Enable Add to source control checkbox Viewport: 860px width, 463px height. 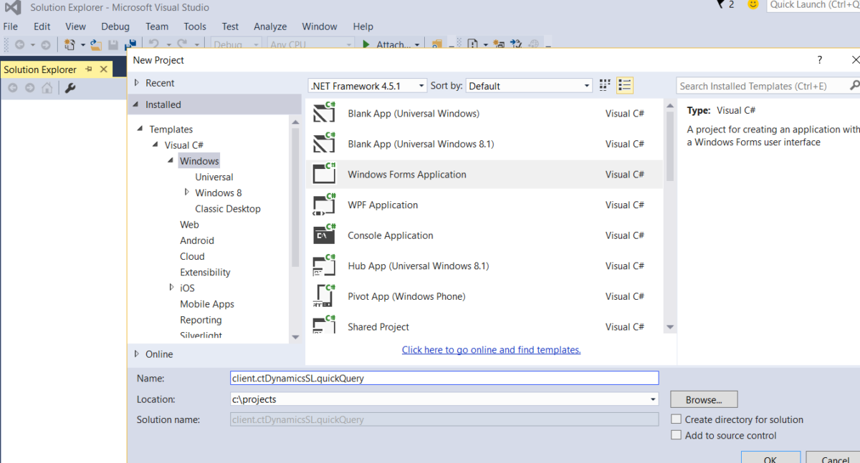(x=676, y=435)
